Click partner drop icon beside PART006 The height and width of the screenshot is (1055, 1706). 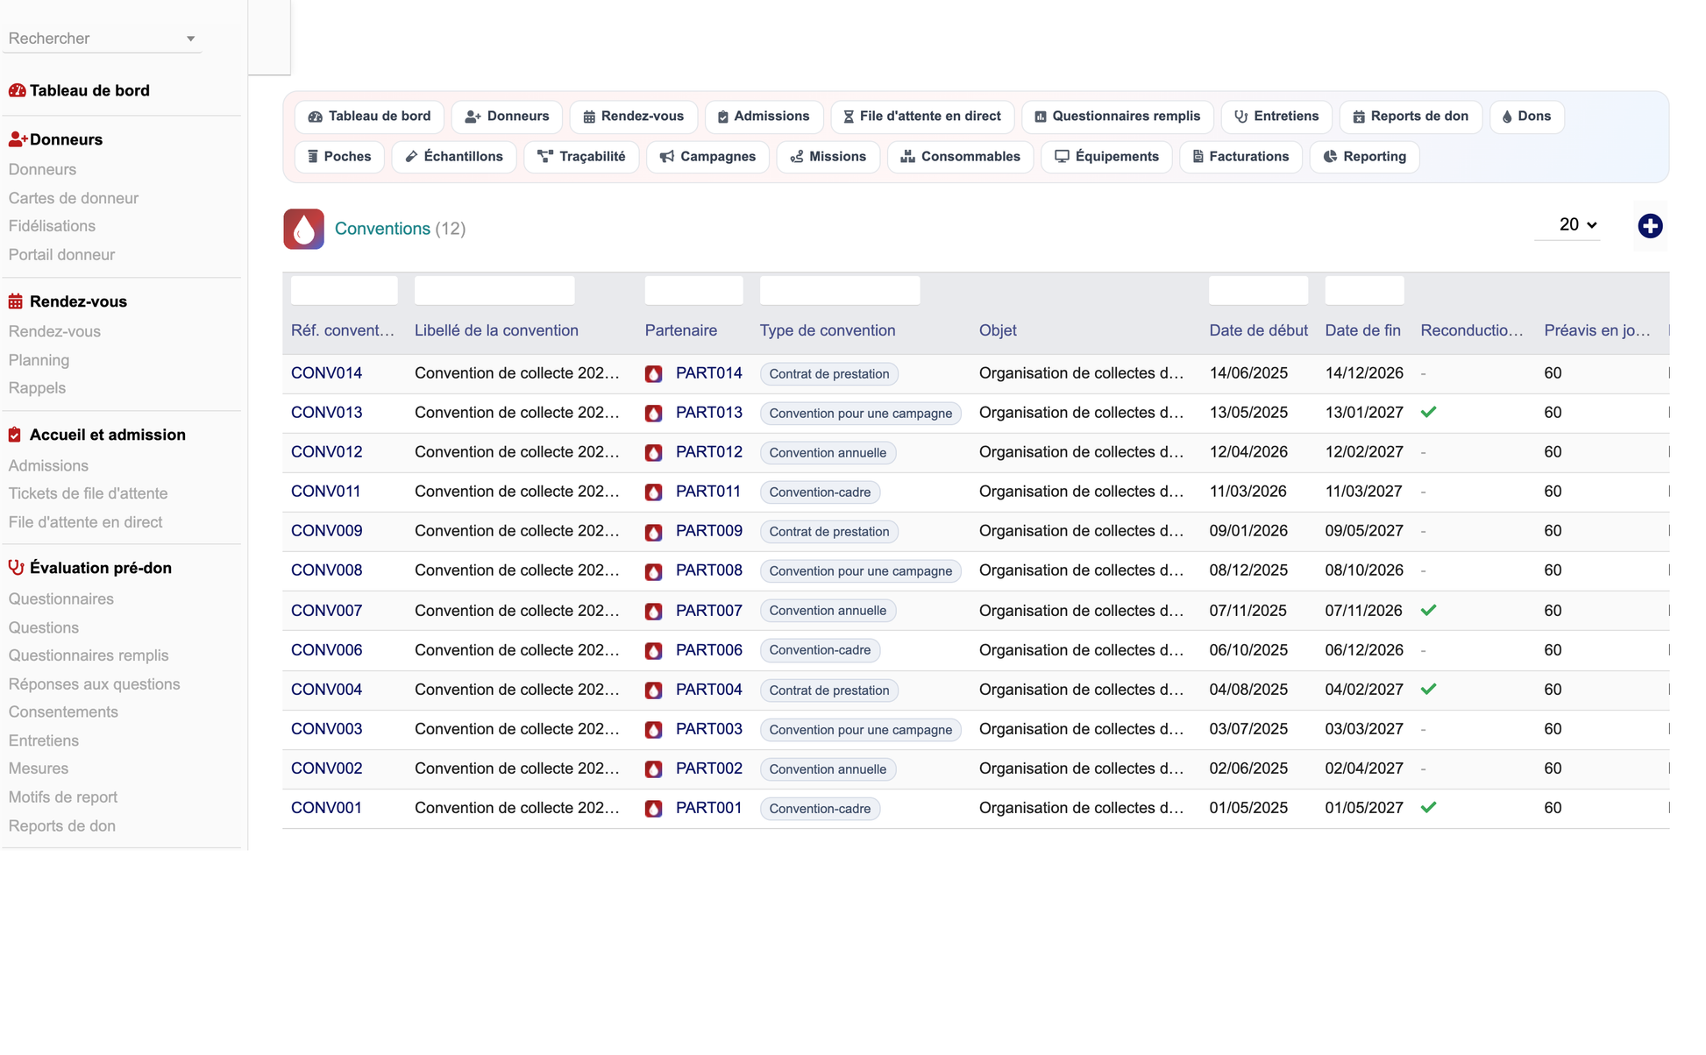point(654,651)
